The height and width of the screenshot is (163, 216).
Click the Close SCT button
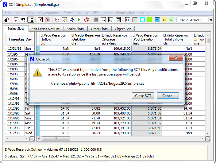click(x=143, y=96)
